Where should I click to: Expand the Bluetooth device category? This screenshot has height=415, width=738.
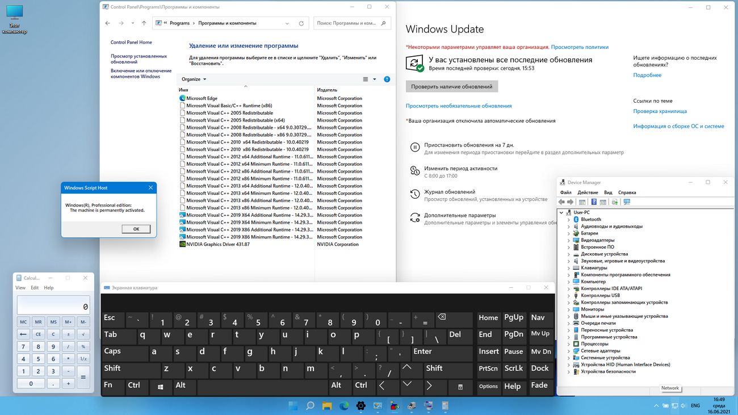(x=569, y=219)
